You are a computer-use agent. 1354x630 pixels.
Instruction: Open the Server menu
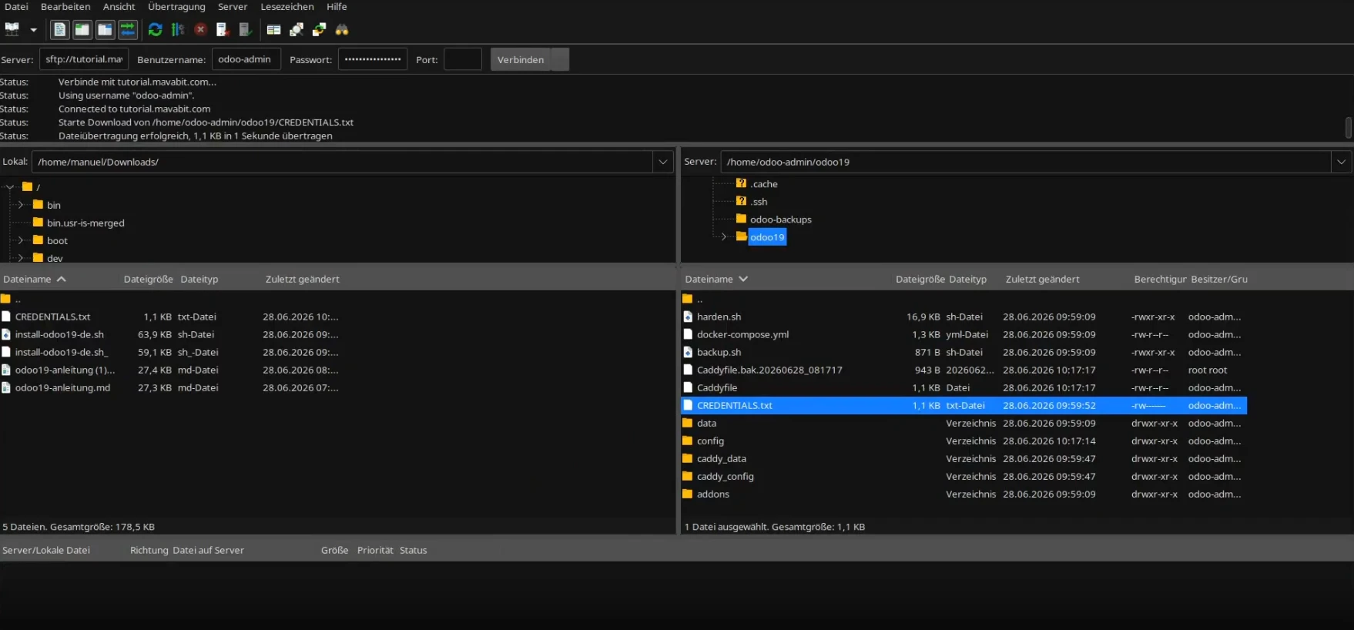(233, 7)
